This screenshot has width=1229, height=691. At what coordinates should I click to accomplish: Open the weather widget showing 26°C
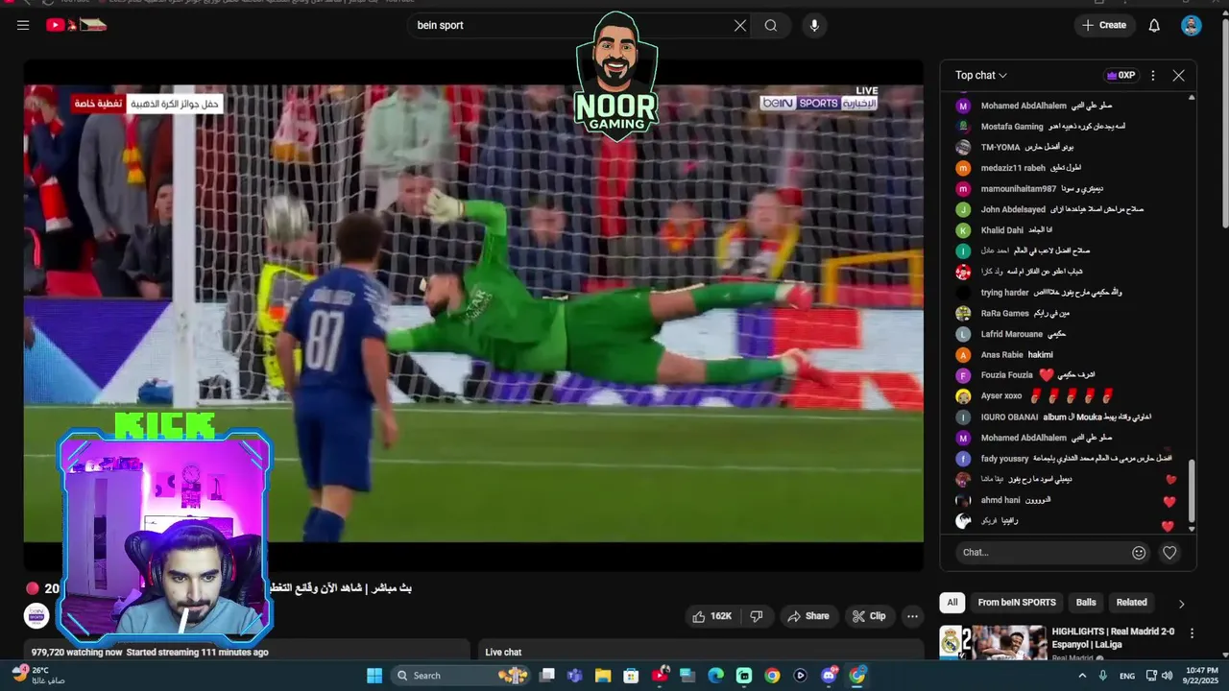click(38, 675)
